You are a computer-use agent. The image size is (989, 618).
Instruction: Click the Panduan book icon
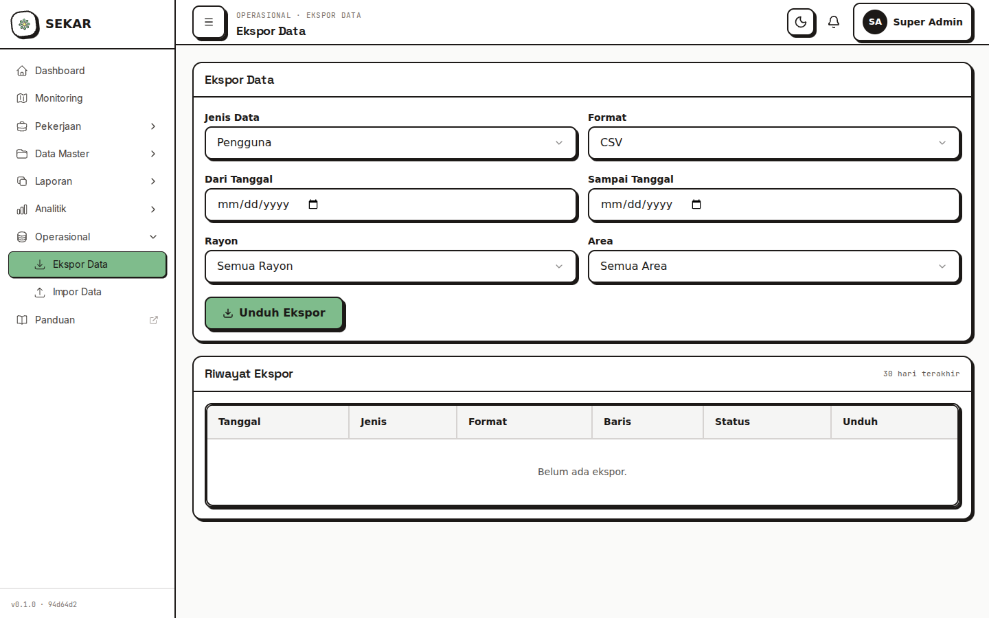click(x=22, y=320)
